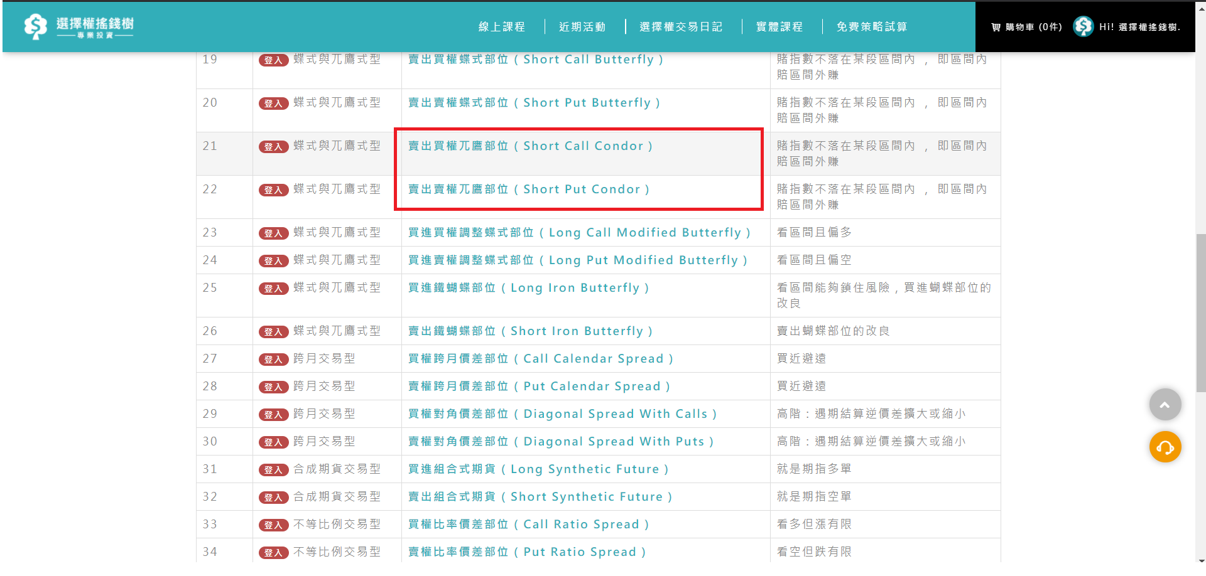
Task: Click the page vertical scrollbar thumb
Action: 1200,313
